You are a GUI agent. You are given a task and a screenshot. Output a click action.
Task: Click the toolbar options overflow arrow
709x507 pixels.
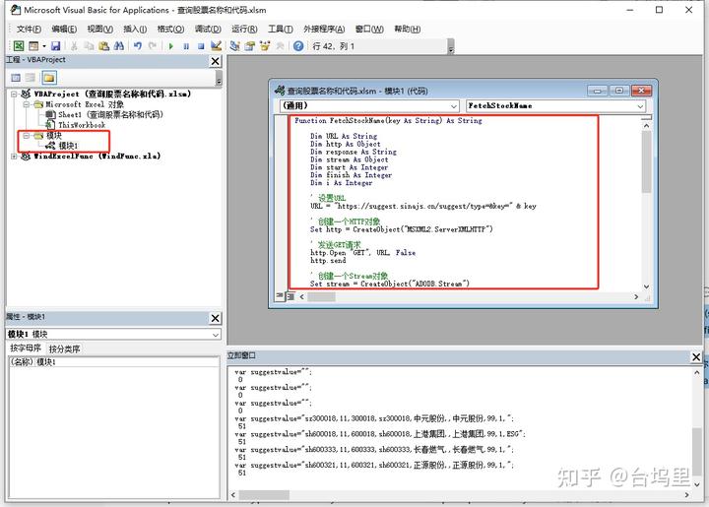coord(451,46)
